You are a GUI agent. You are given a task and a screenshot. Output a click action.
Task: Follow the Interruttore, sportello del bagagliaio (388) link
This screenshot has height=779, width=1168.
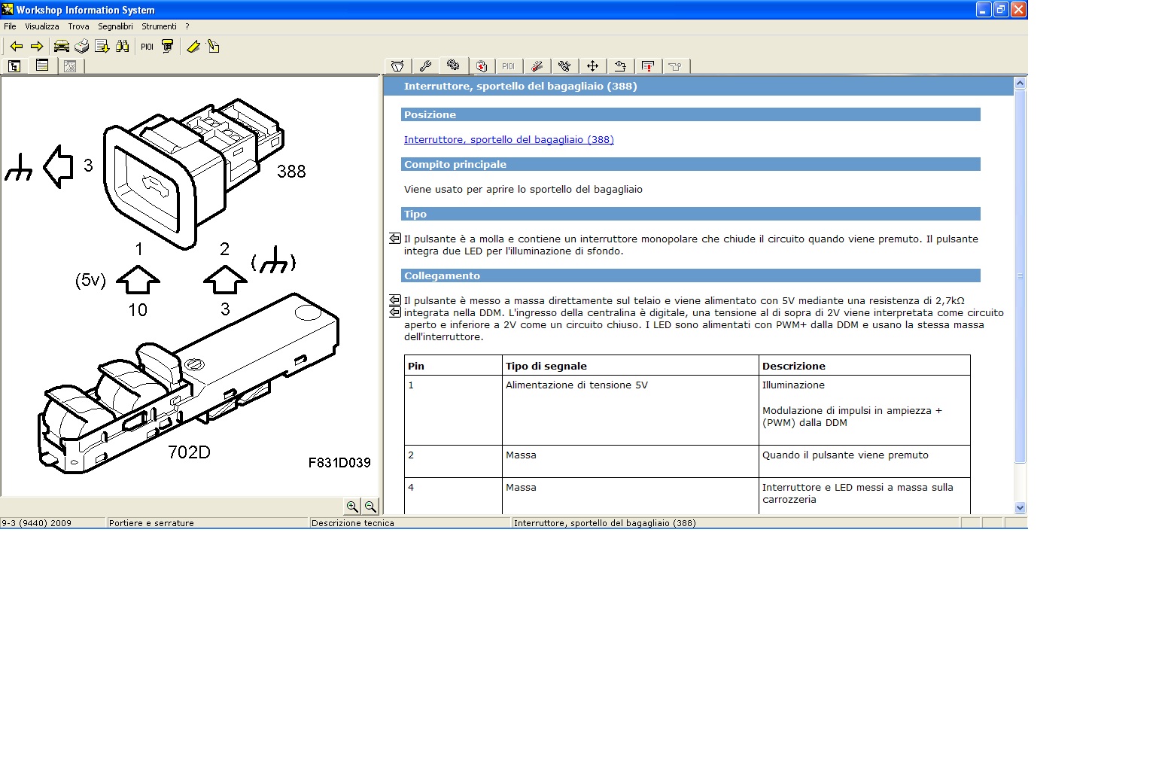(x=509, y=139)
